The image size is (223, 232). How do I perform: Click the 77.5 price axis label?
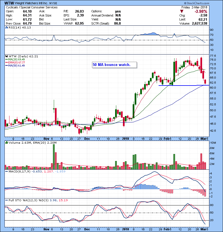click(x=213, y=56)
